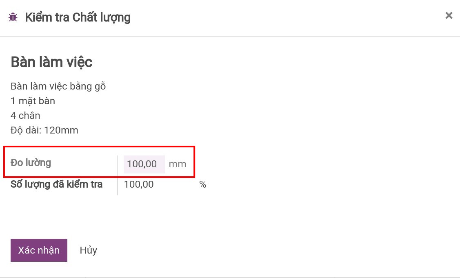Click the vertical divider beside Số lượng đã kiểm tra

118,185
